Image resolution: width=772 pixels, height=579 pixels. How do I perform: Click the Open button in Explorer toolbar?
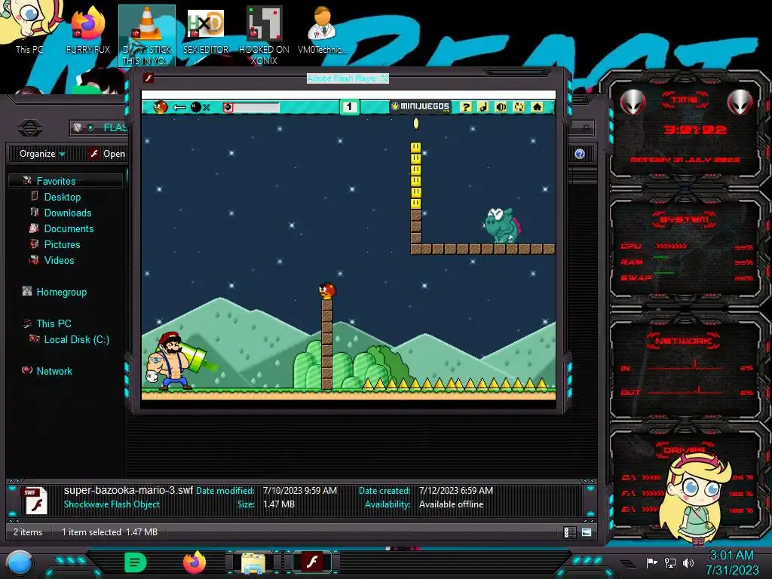tap(108, 154)
